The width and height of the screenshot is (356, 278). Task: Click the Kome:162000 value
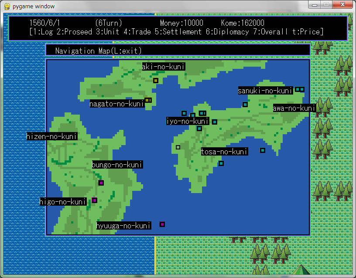click(x=243, y=23)
